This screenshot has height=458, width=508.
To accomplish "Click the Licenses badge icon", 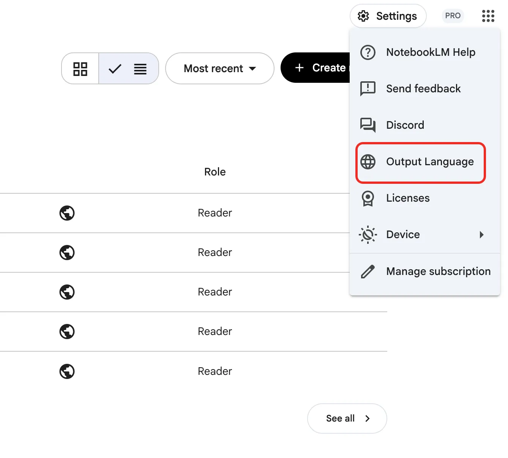I will click(x=368, y=198).
